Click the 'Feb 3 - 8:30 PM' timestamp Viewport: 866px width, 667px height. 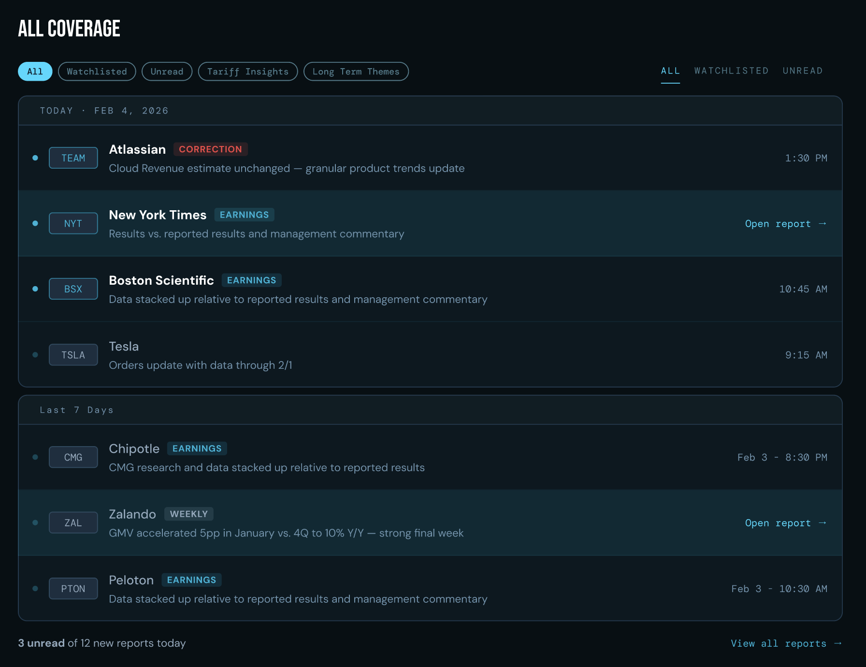point(782,457)
